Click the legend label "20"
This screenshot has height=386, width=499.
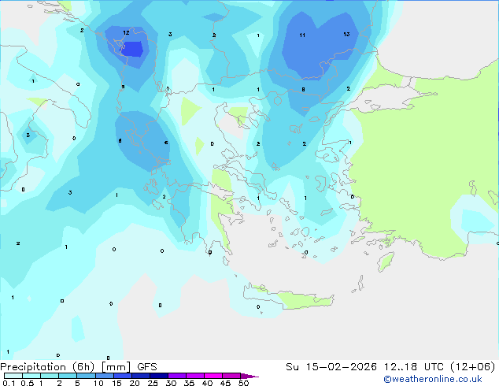[x=135, y=383]
